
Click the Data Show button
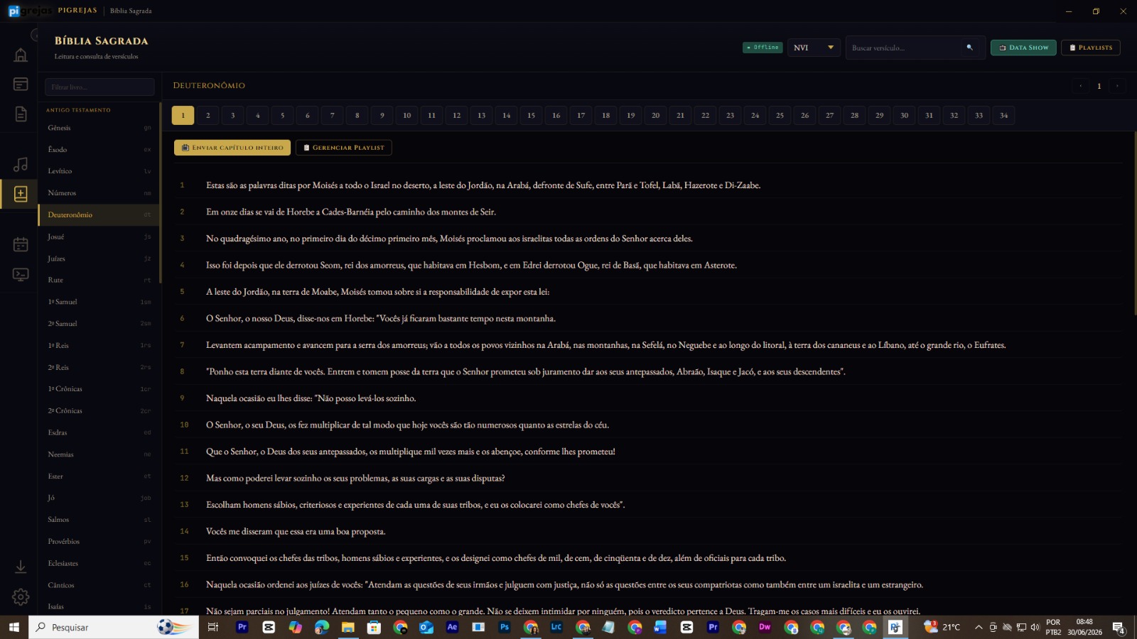1023,48
